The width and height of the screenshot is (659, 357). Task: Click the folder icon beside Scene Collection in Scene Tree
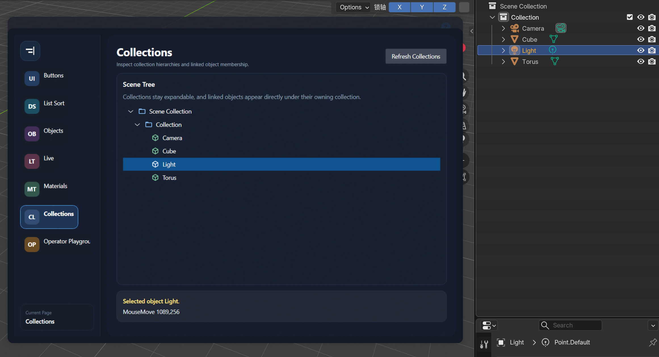pyautogui.click(x=142, y=111)
